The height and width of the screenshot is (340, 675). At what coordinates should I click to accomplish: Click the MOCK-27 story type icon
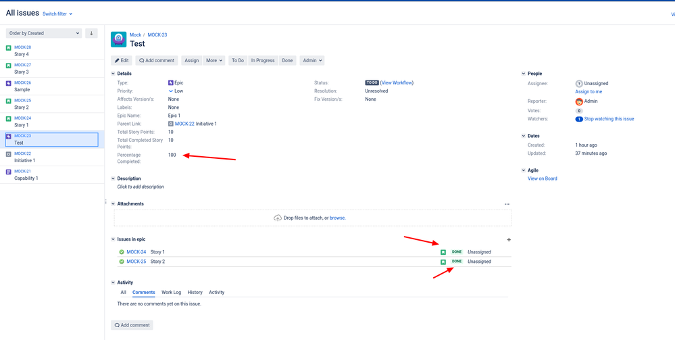(9, 66)
